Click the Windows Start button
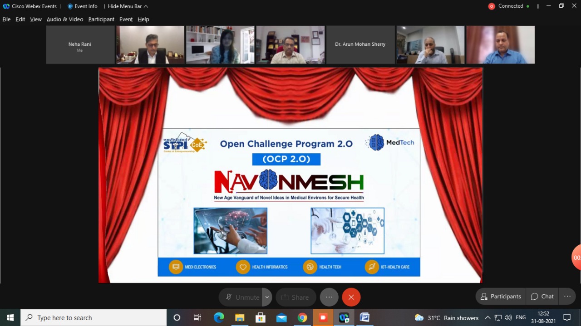Viewport: 581px width, 326px height. (x=10, y=317)
